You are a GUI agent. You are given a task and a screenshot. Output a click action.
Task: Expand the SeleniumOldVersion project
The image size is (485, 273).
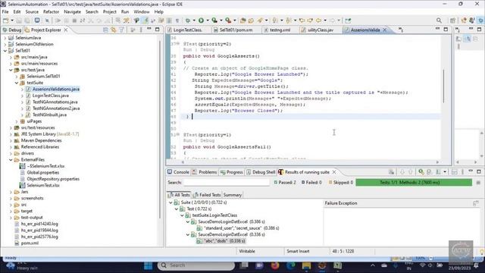pos(5,44)
